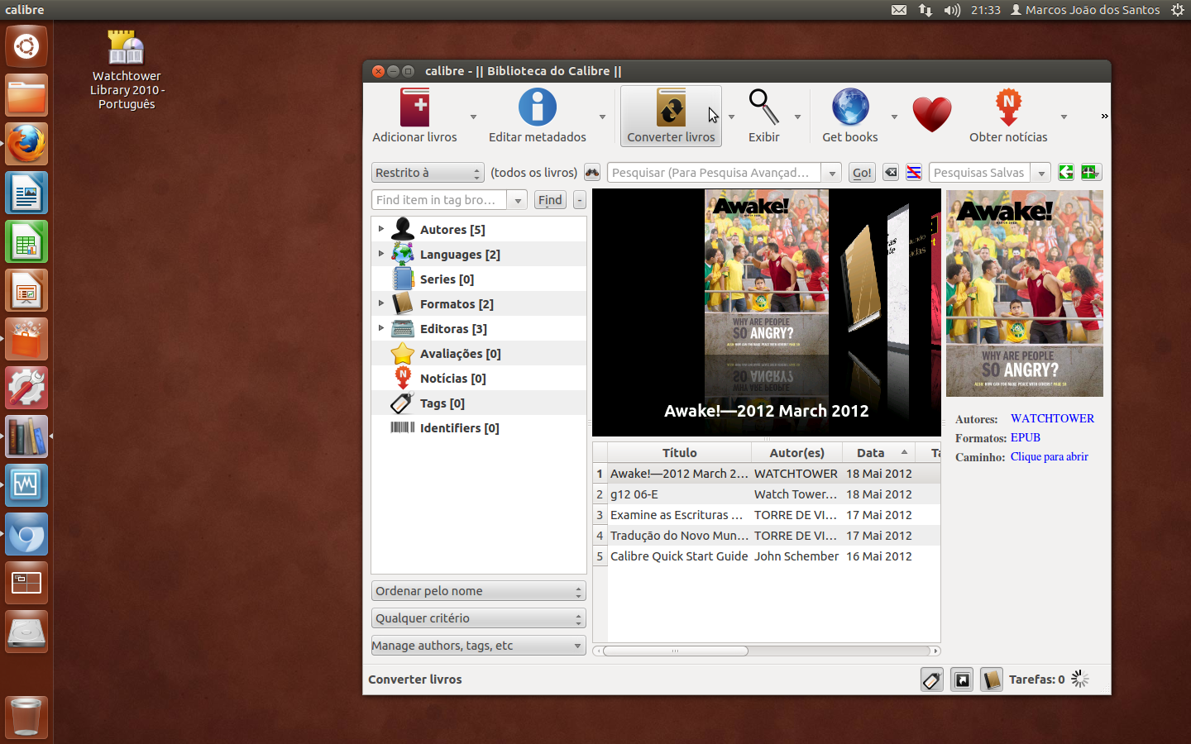Open advanced search binoculars icon
1191x744 pixels.
pos(592,173)
